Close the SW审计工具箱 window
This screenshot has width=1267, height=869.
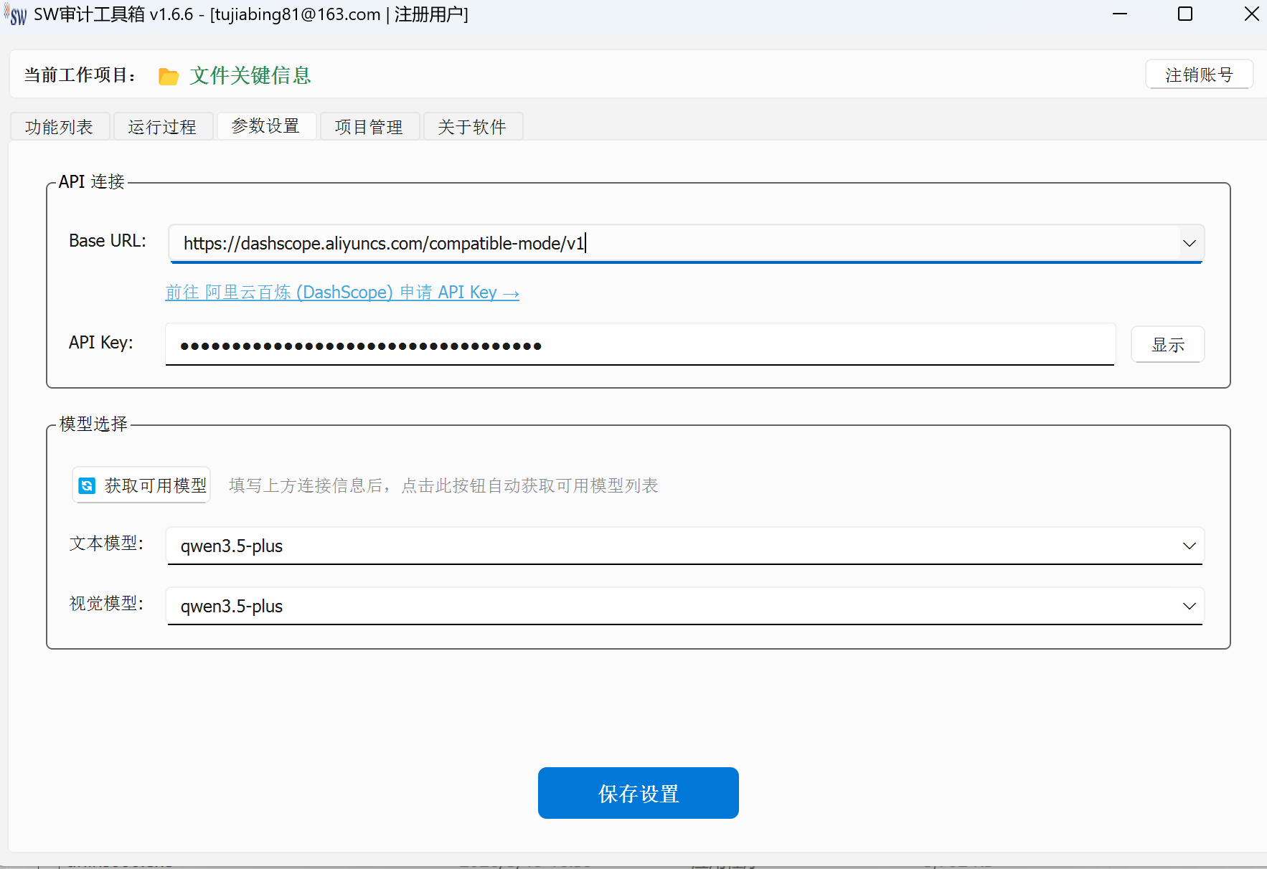tap(1251, 14)
